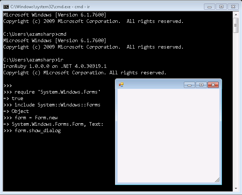
Task: Click the console vertical scrollbar thumb
Action: point(236,25)
